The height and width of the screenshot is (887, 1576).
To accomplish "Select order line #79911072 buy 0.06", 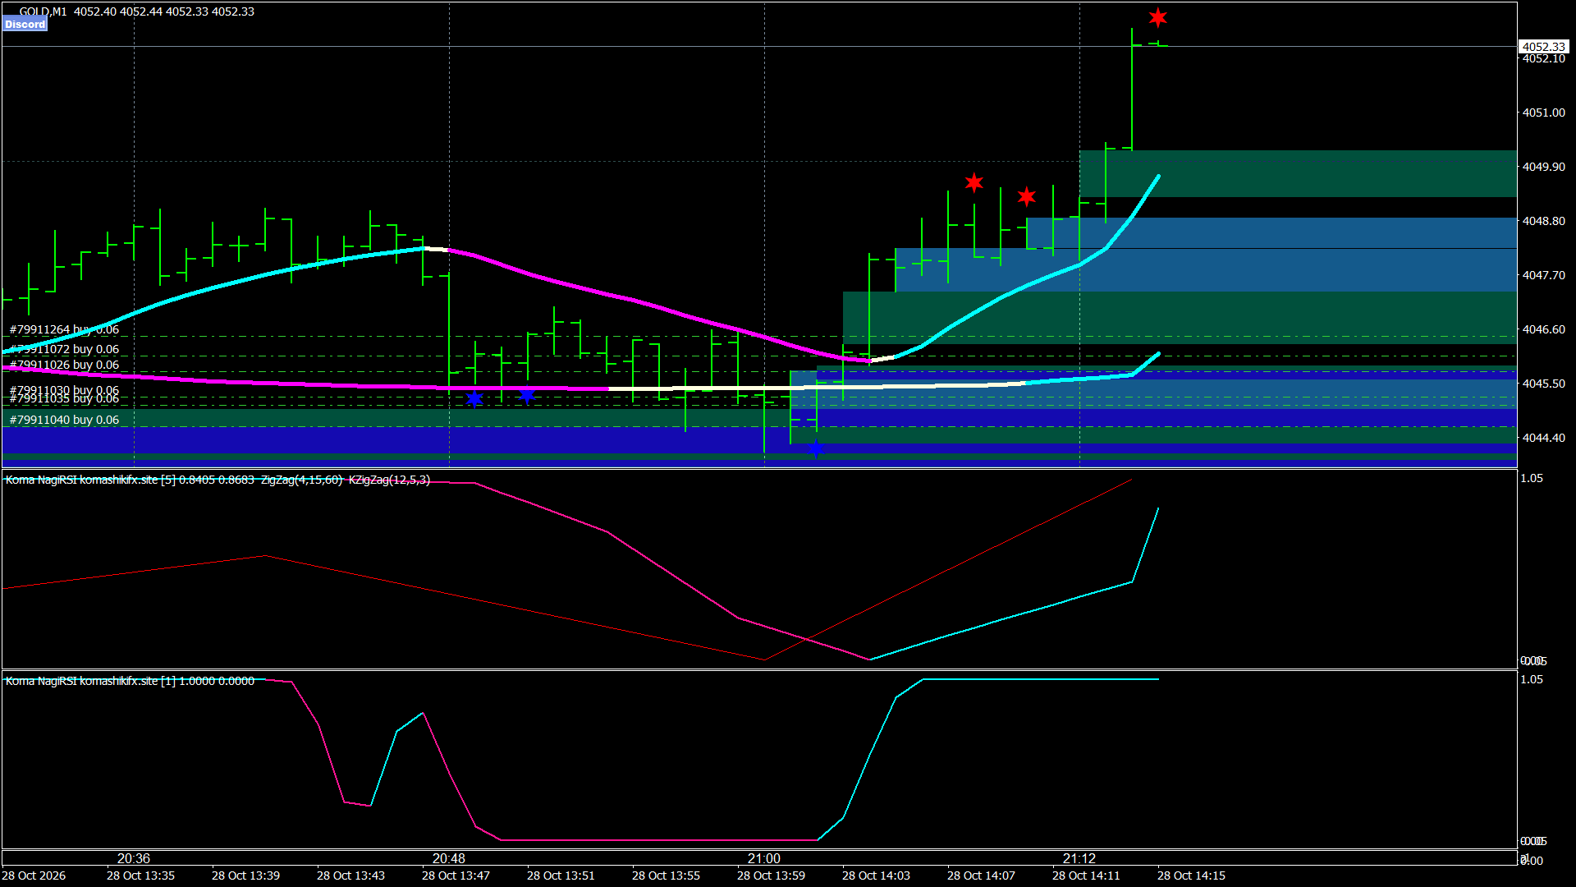I will tap(64, 349).
